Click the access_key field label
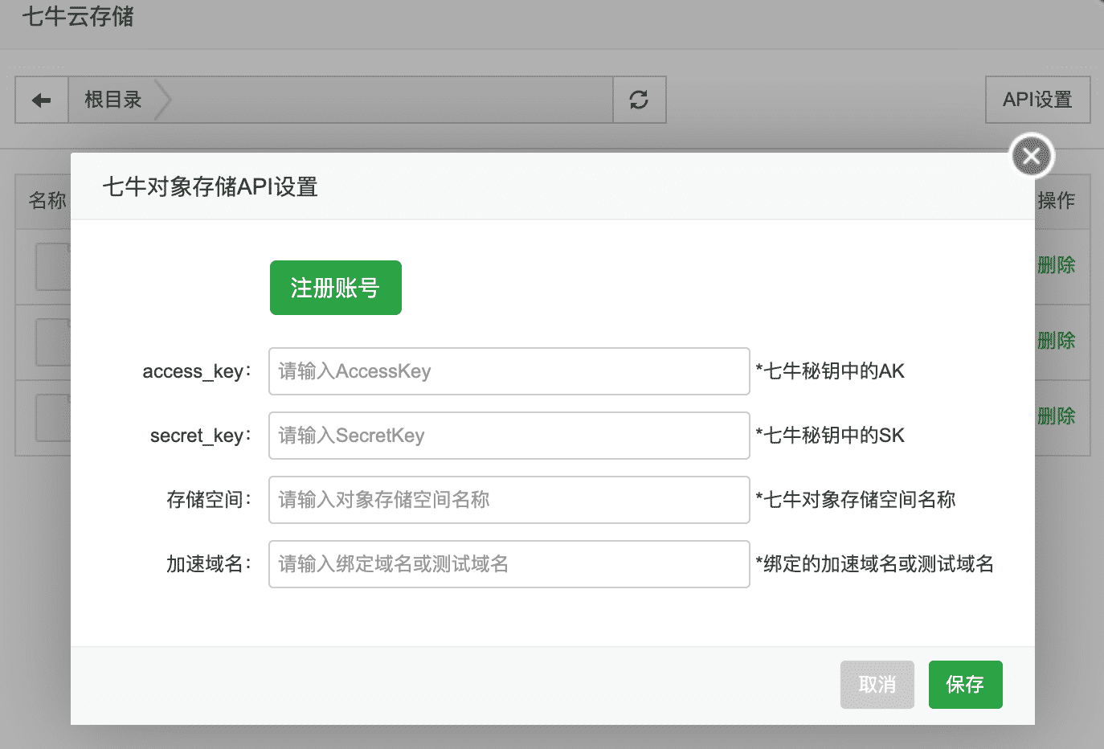1104x749 pixels. pos(197,371)
